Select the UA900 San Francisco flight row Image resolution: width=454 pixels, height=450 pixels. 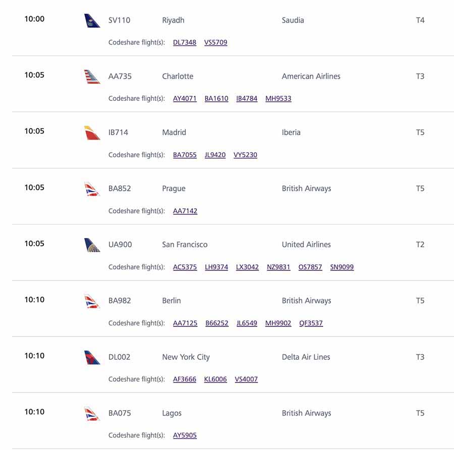[x=233, y=253]
